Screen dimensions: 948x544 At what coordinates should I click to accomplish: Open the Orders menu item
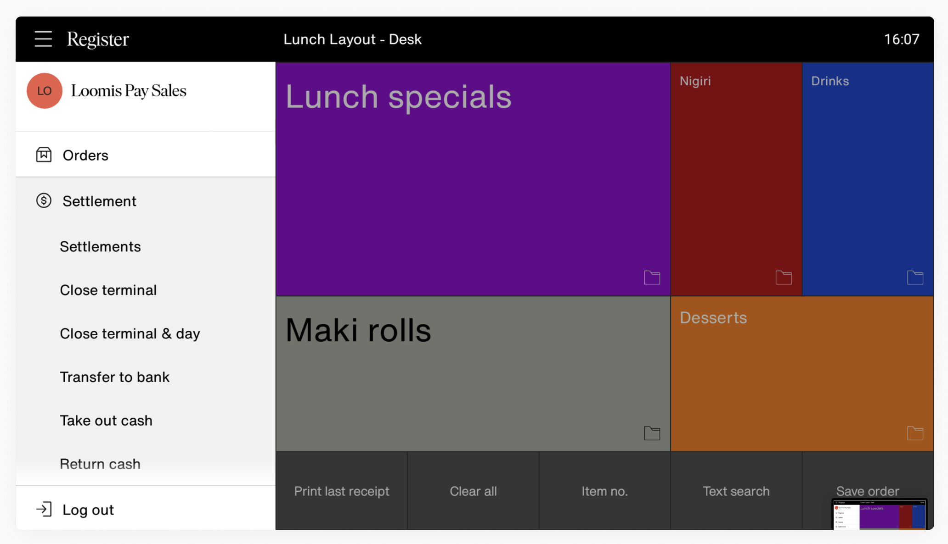click(x=146, y=155)
